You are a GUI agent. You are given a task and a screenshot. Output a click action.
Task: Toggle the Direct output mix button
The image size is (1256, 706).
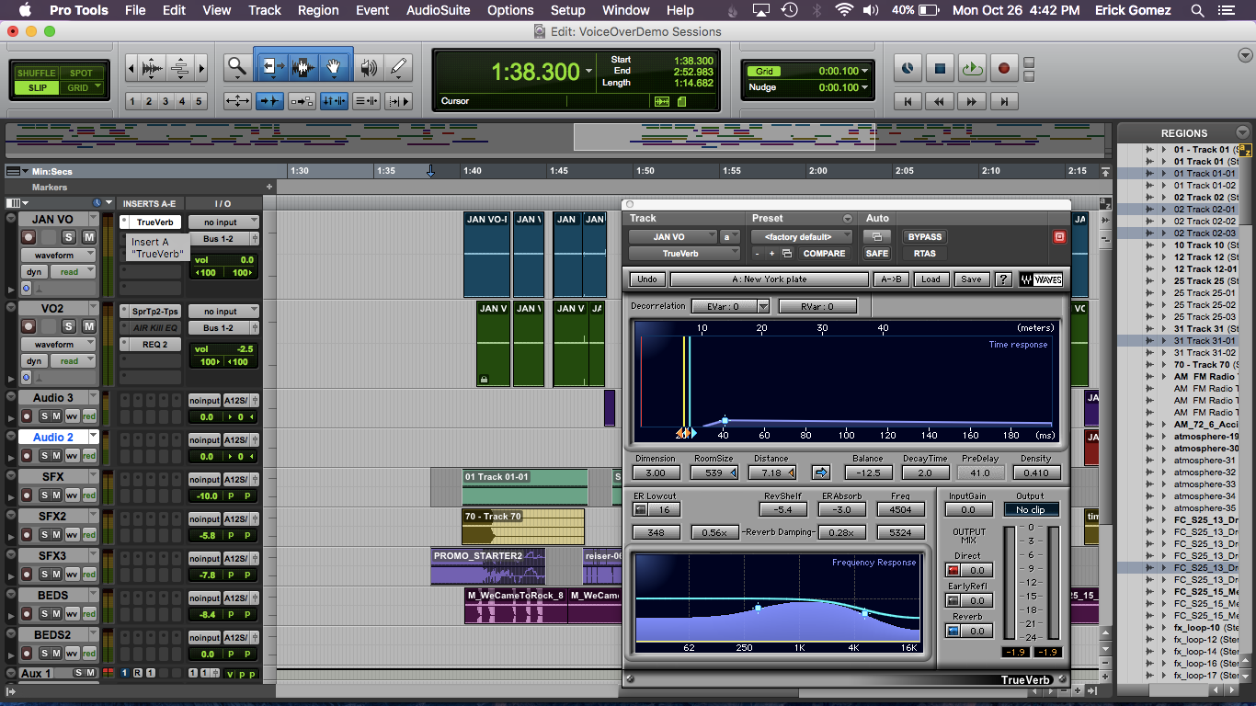[x=953, y=570]
